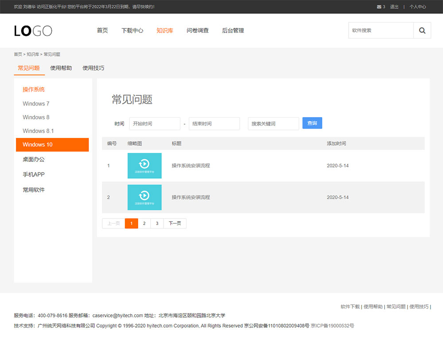Open the mail messages envelope icon

coord(379,7)
